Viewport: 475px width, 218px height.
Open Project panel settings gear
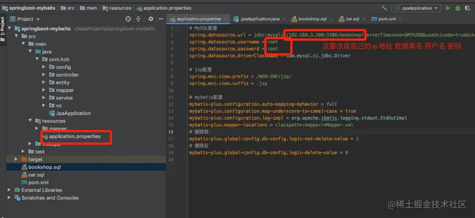point(151,19)
